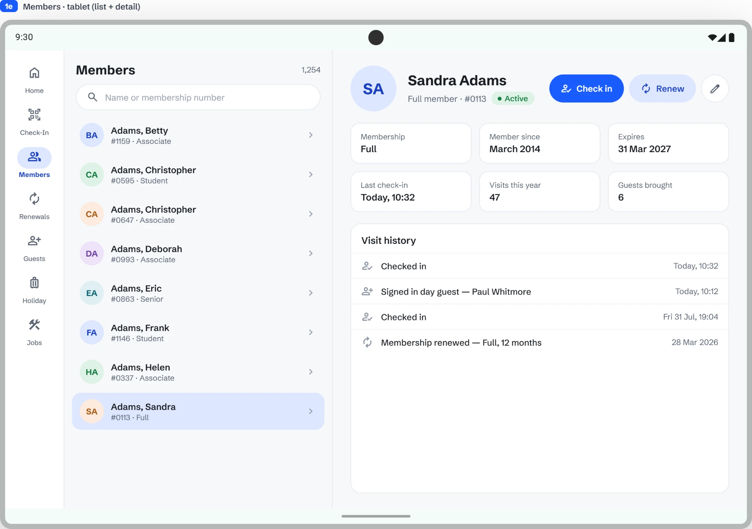Open the Holiday luggage icon
The width and height of the screenshot is (752, 529).
coord(34,283)
